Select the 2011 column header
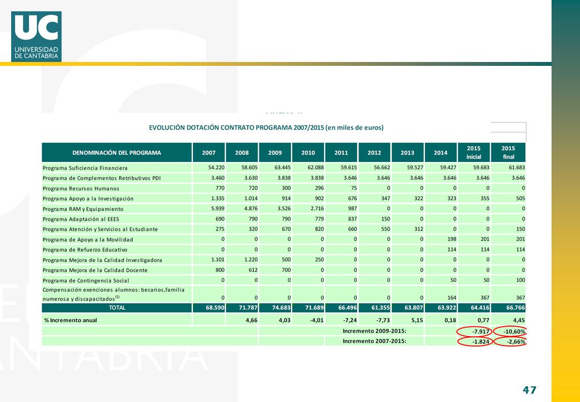The height and width of the screenshot is (402, 580). (x=341, y=152)
